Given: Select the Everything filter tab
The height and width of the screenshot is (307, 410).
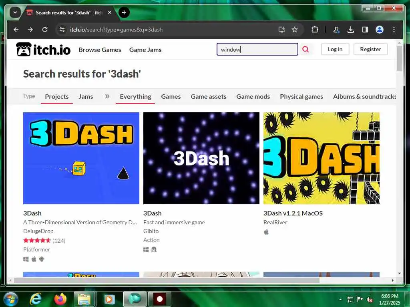Looking at the screenshot, I should pos(135,97).
